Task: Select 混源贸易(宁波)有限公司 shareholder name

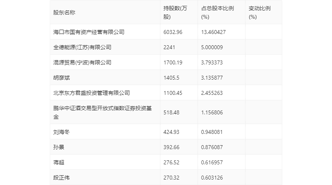Action: point(82,62)
